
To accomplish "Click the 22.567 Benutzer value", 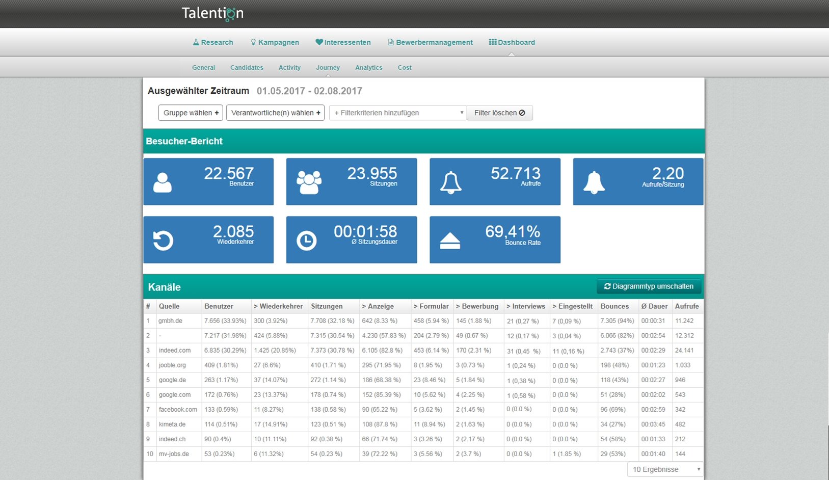I will coord(229,173).
